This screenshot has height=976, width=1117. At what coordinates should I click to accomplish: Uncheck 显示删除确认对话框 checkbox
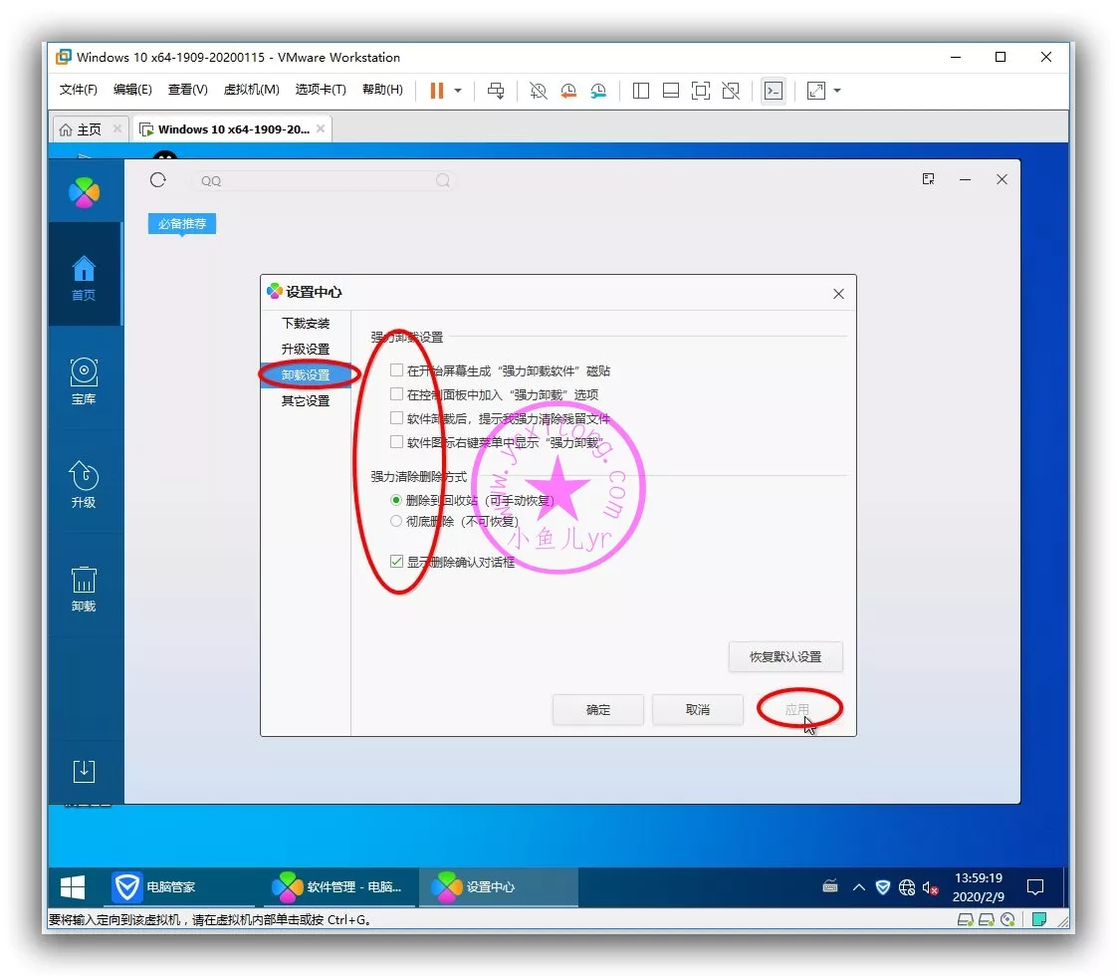397,562
